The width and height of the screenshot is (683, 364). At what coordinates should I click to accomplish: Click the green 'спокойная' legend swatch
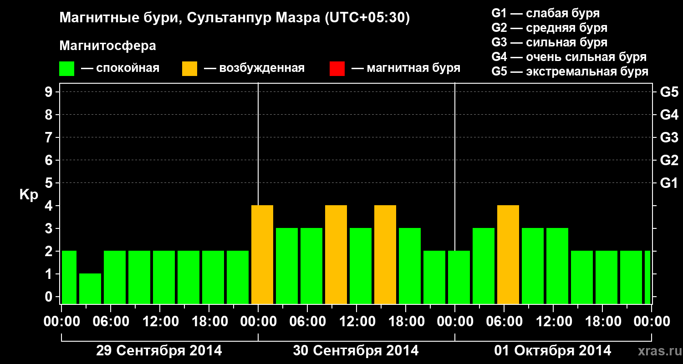[67, 69]
